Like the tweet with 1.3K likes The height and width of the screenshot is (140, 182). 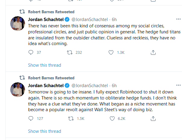pyautogui.click(x=112, y=53)
